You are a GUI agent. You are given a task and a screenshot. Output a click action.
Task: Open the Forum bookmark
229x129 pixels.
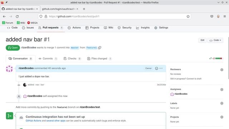tap(8, 23)
